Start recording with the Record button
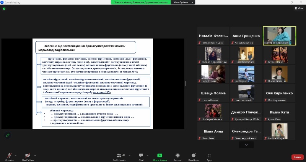 pos(177,156)
